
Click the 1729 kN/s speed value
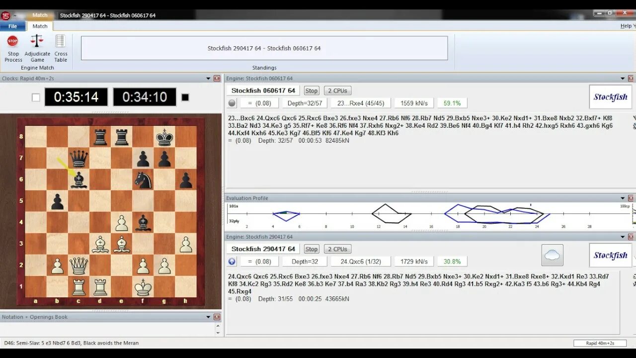pos(413,262)
